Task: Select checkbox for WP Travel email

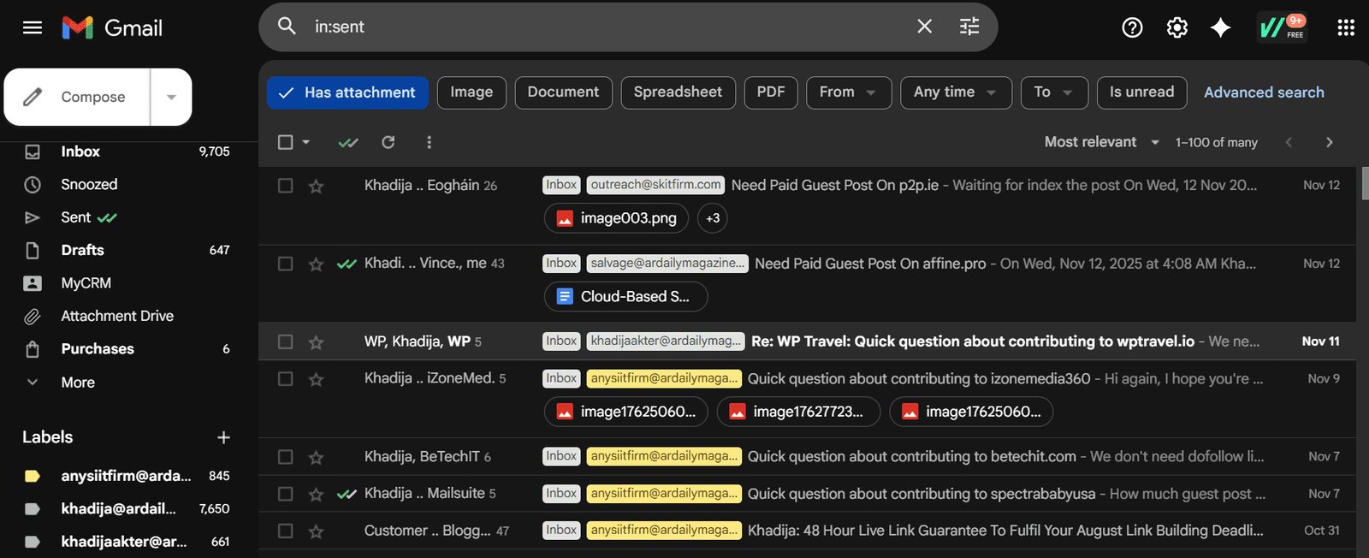Action: [x=286, y=341]
